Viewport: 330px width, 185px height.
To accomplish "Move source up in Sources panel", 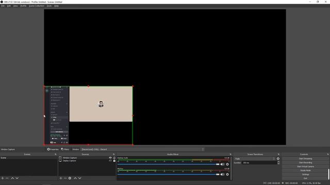I will [75, 178].
